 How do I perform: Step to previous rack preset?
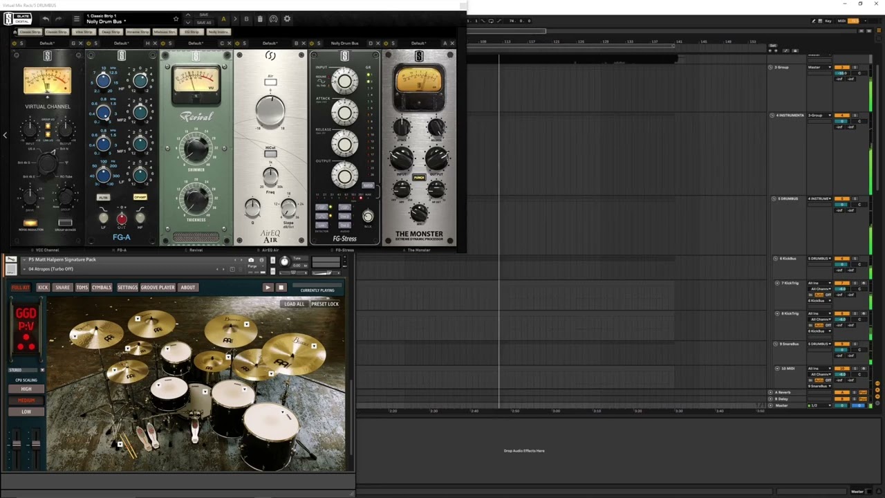187,15
